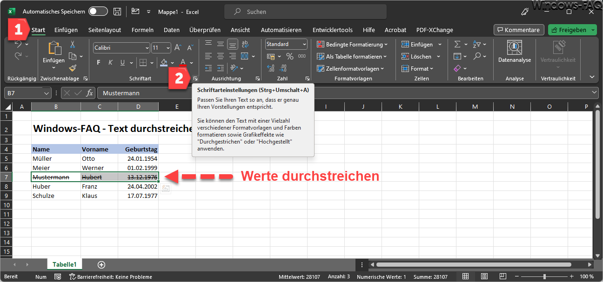Click the Sort and Filter icon
The width and height of the screenshot is (603, 282).
(476, 44)
